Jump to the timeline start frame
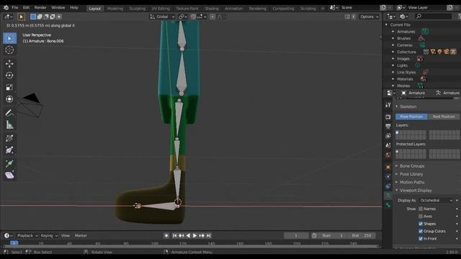Viewport: 461px width, 259px height. [174, 235]
